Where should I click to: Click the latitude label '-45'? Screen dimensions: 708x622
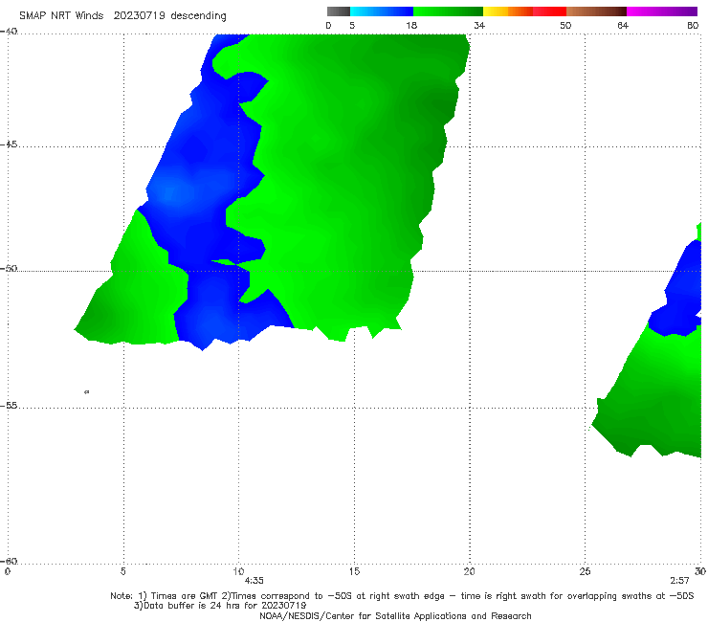pyautogui.click(x=9, y=144)
